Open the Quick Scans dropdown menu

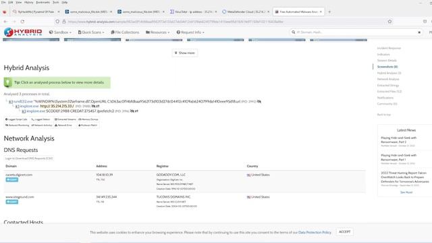pos(91,32)
